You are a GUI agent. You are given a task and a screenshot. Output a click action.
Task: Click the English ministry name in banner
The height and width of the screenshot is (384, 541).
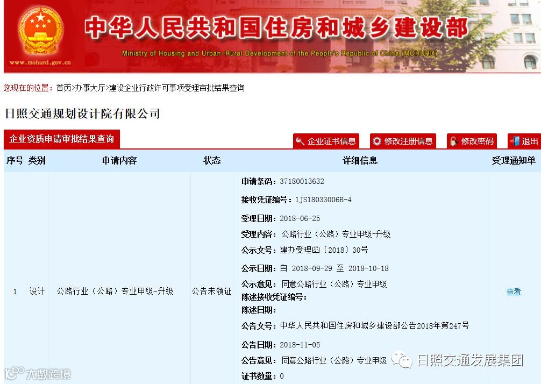pyautogui.click(x=280, y=53)
